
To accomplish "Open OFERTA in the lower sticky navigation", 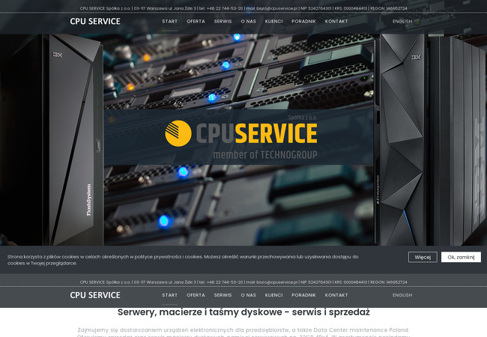I will [x=196, y=295].
